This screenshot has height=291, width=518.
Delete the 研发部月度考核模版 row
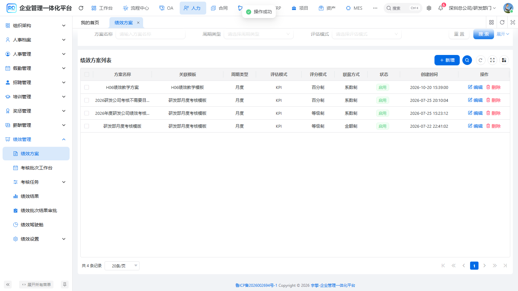click(493, 126)
